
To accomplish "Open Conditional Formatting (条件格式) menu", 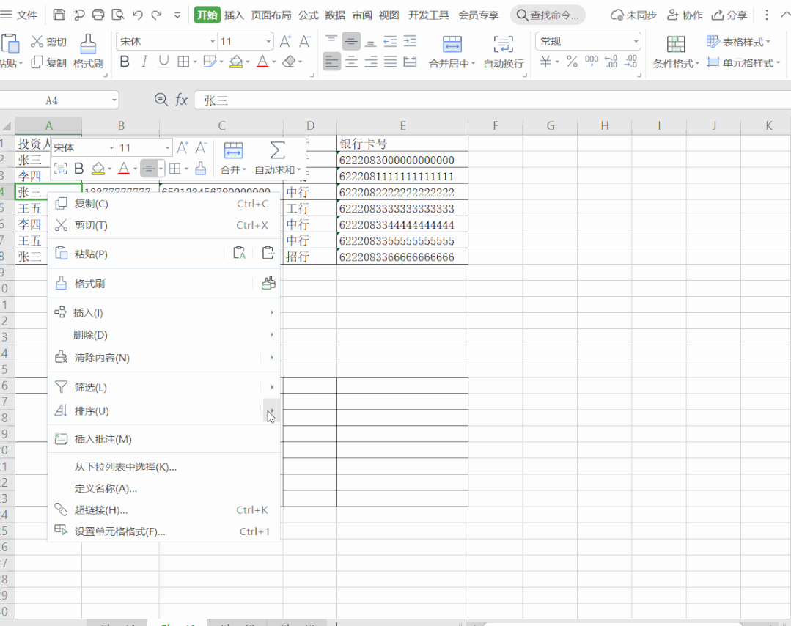I will [x=676, y=52].
